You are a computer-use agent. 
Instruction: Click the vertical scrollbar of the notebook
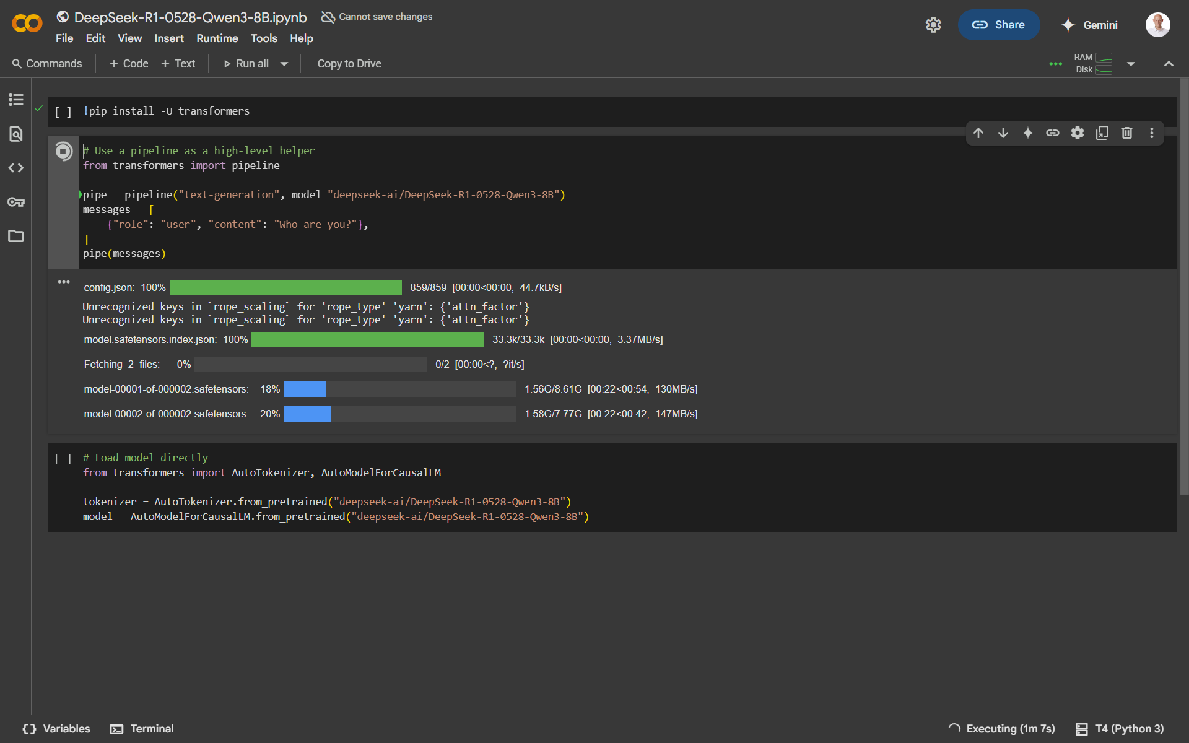[x=1183, y=288]
